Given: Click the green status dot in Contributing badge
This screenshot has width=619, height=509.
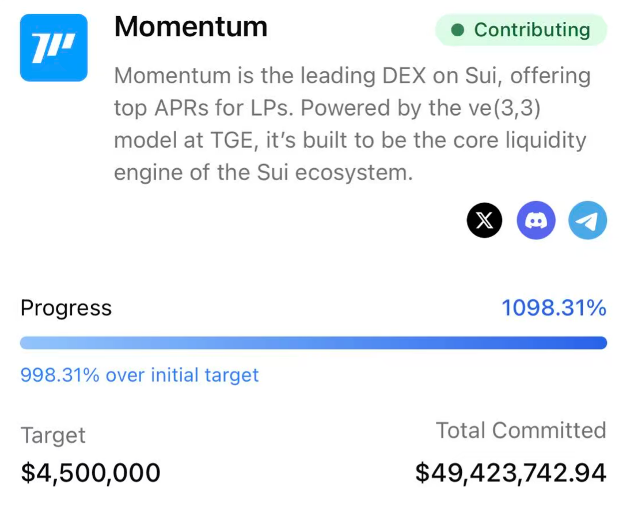Looking at the screenshot, I should [458, 31].
